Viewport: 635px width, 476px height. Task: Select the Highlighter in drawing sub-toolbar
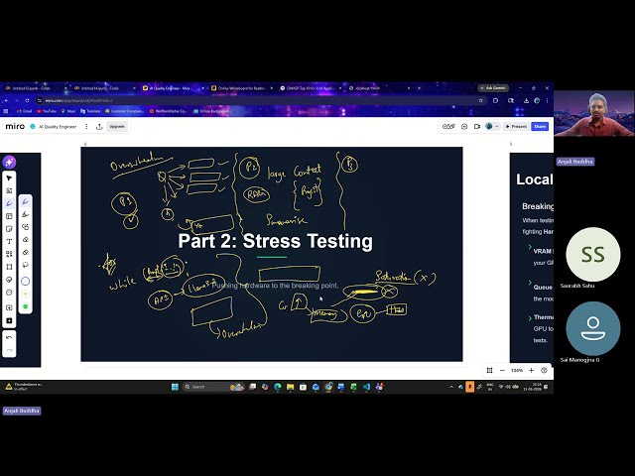25,214
